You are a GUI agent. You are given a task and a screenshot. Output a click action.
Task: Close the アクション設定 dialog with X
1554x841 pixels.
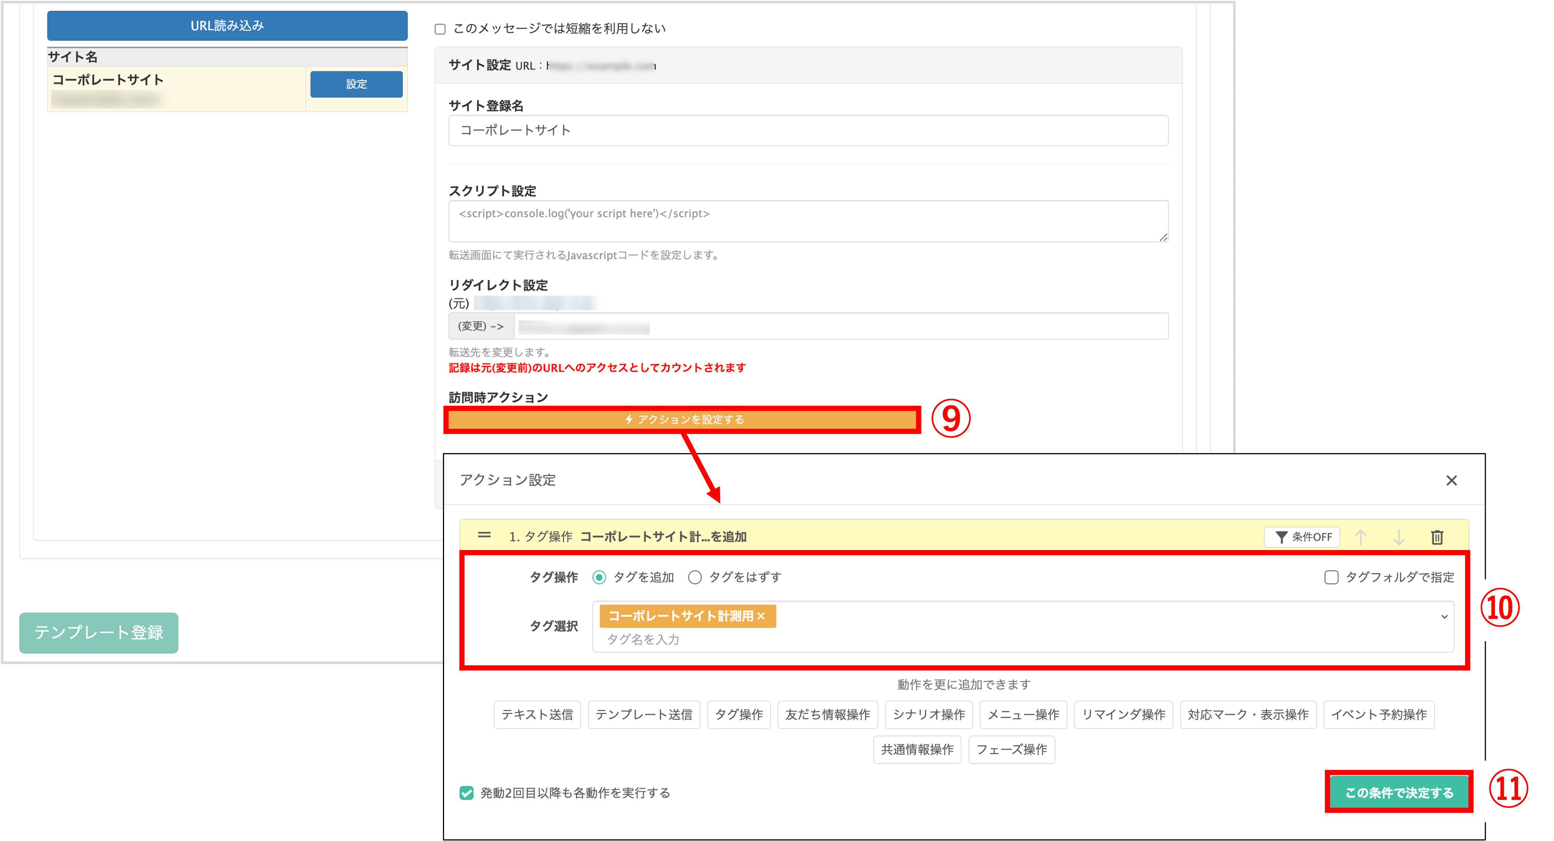[x=1451, y=481]
